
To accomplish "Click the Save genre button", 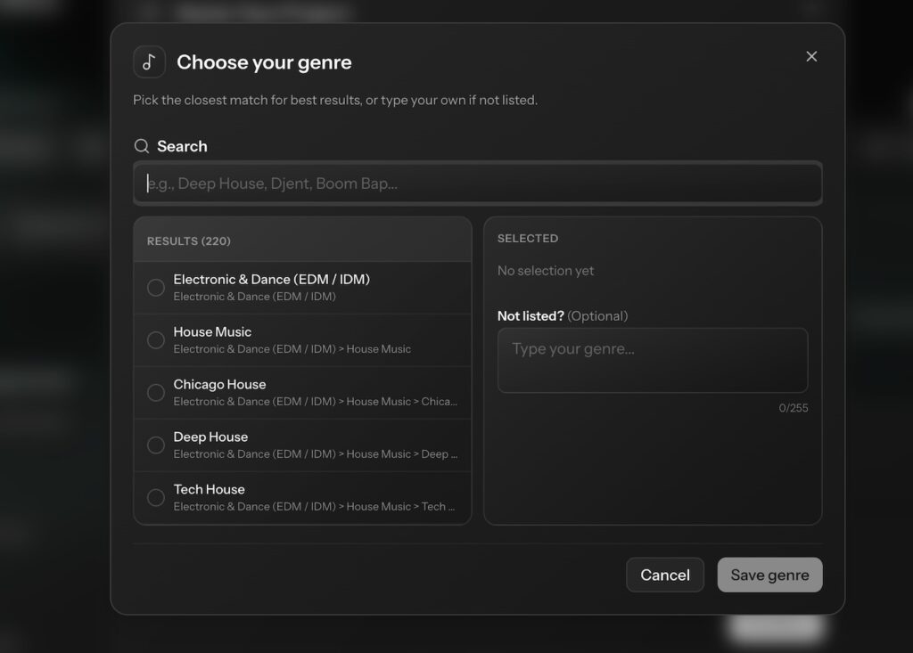I will pyautogui.click(x=769, y=575).
